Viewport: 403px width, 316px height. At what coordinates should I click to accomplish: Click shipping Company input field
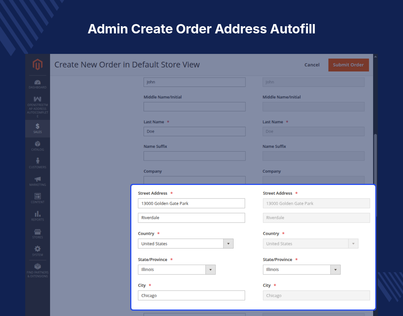[x=313, y=180]
